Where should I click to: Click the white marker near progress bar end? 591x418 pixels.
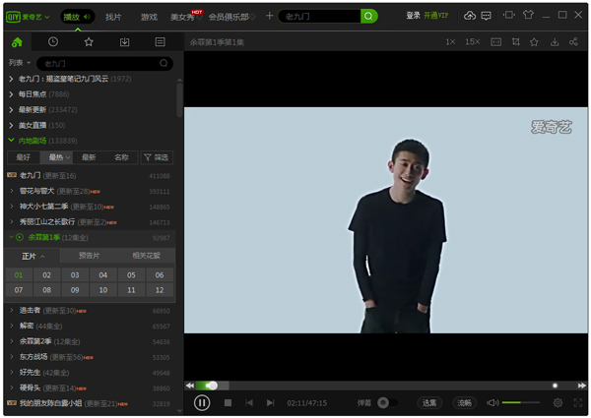click(x=555, y=386)
